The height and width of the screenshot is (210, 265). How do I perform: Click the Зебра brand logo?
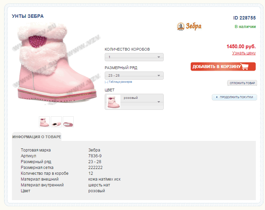pos(189,26)
